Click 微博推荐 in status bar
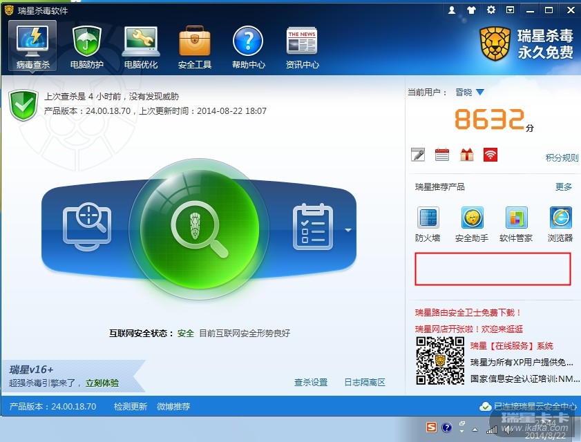581x442 pixels. click(173, 406)
